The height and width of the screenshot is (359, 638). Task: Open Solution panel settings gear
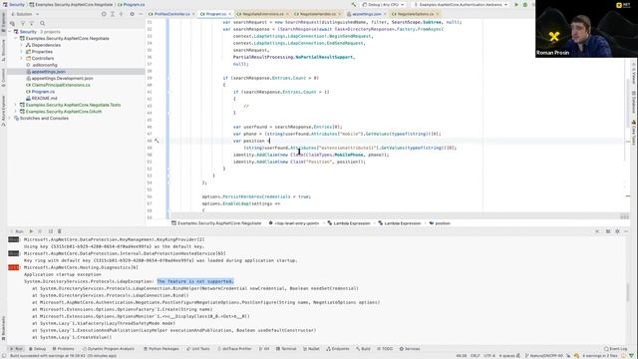(x=132, y=14)
